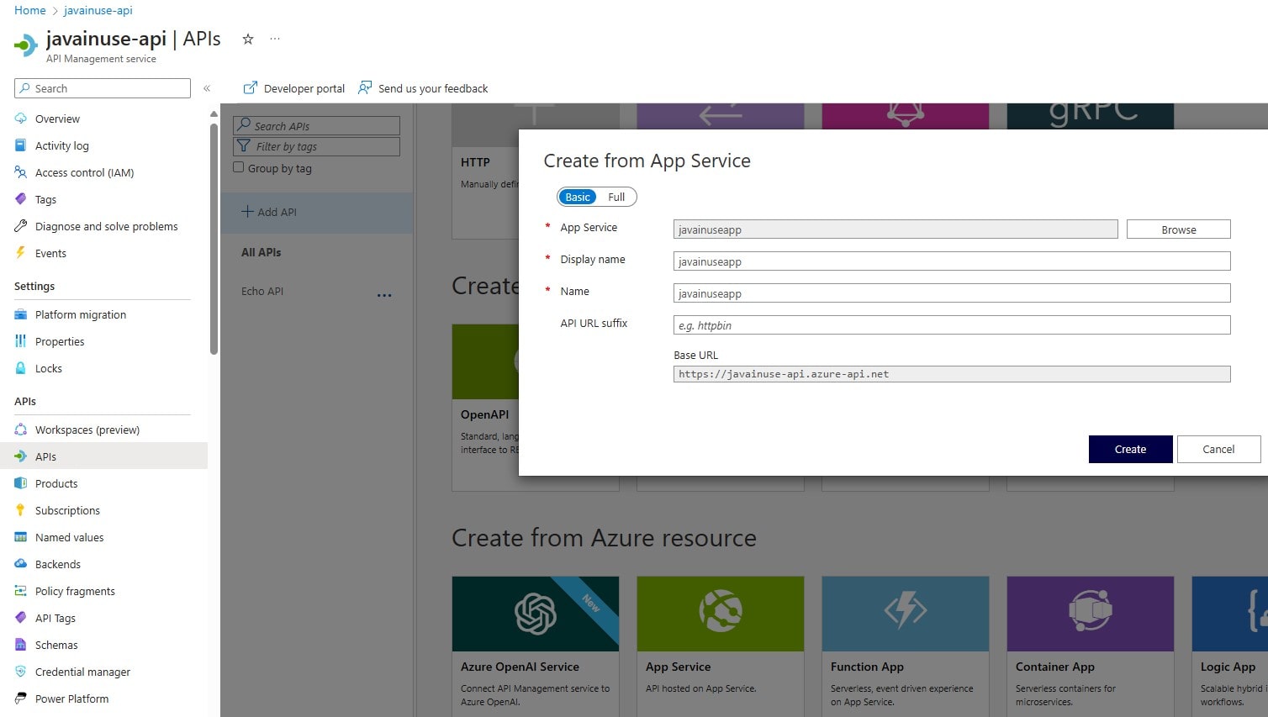Open Schemas in the sidebar menu
The width and height of the screenshot is (1268, 717).
[103, 645]
